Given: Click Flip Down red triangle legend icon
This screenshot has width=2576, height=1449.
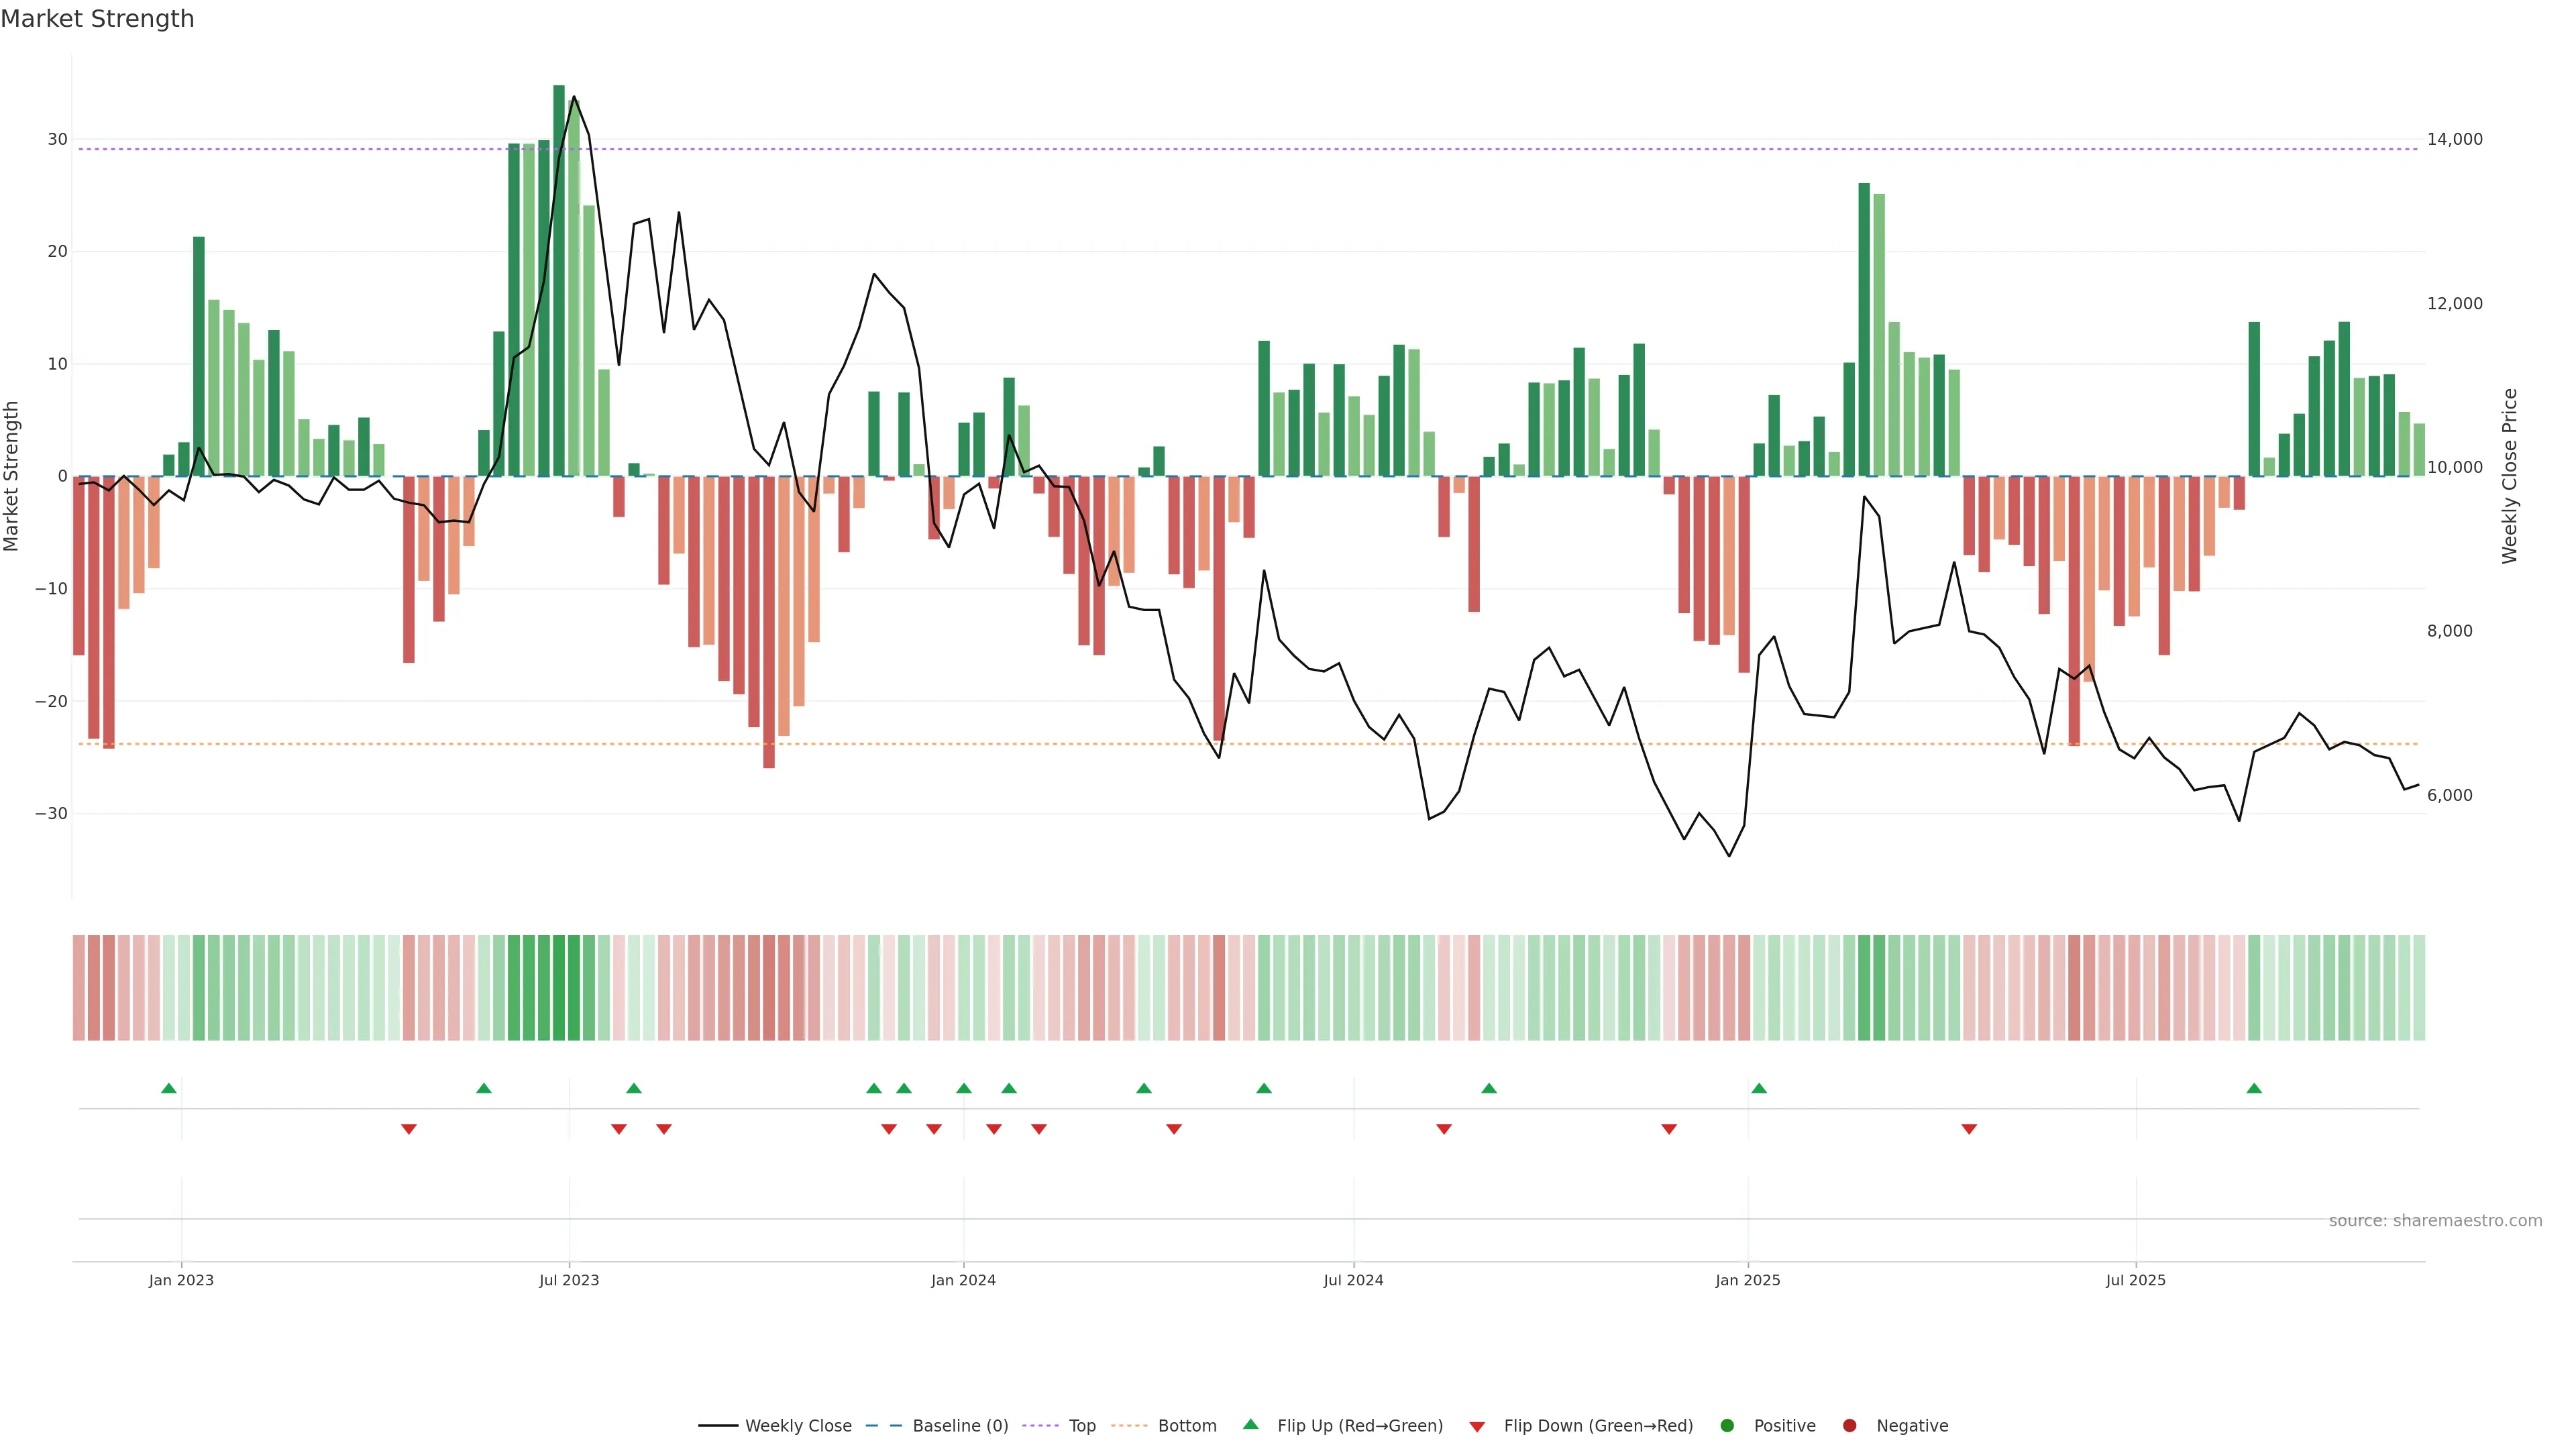Looking at the screenshot, I should point(1477,1427).
